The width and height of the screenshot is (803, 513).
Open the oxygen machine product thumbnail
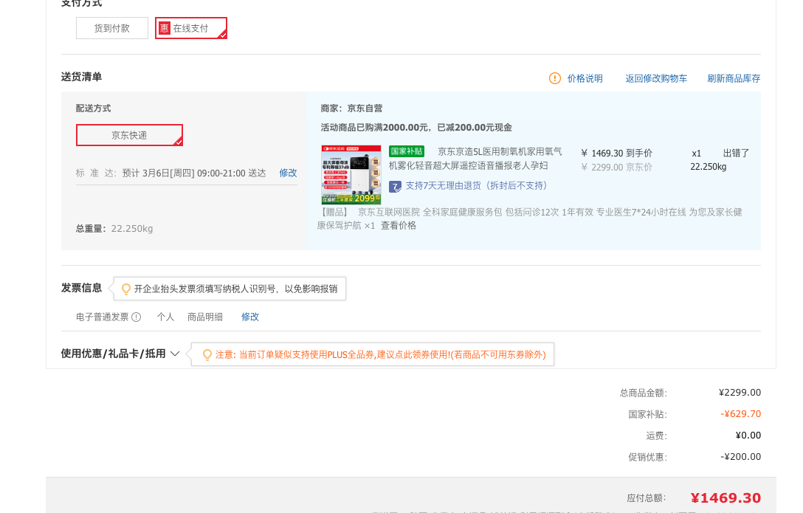pyautogui.click(x=351, y=175)
